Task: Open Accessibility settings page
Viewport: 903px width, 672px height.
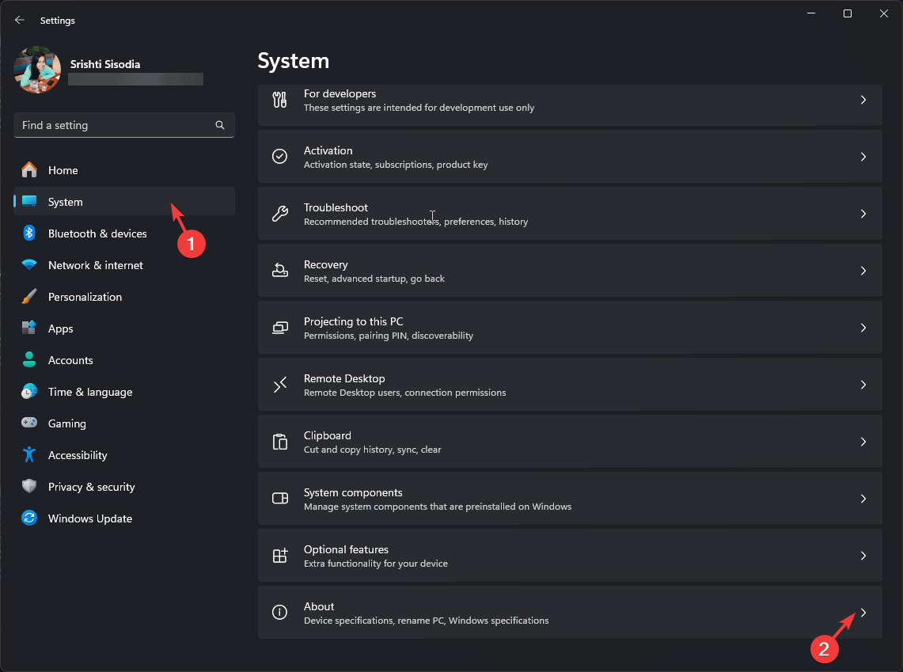Action: coord(123,455)
